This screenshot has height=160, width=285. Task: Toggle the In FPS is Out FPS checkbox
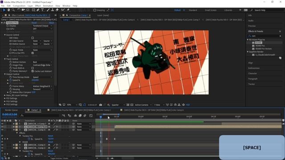click(33, 53)
